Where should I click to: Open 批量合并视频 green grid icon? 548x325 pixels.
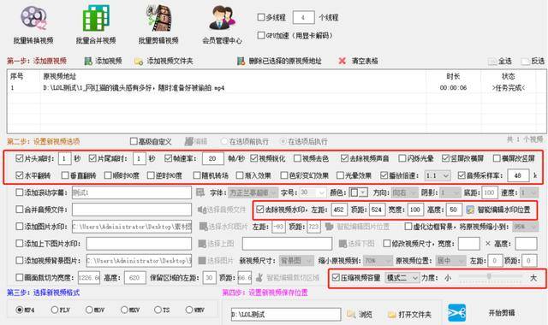[96, 18]
